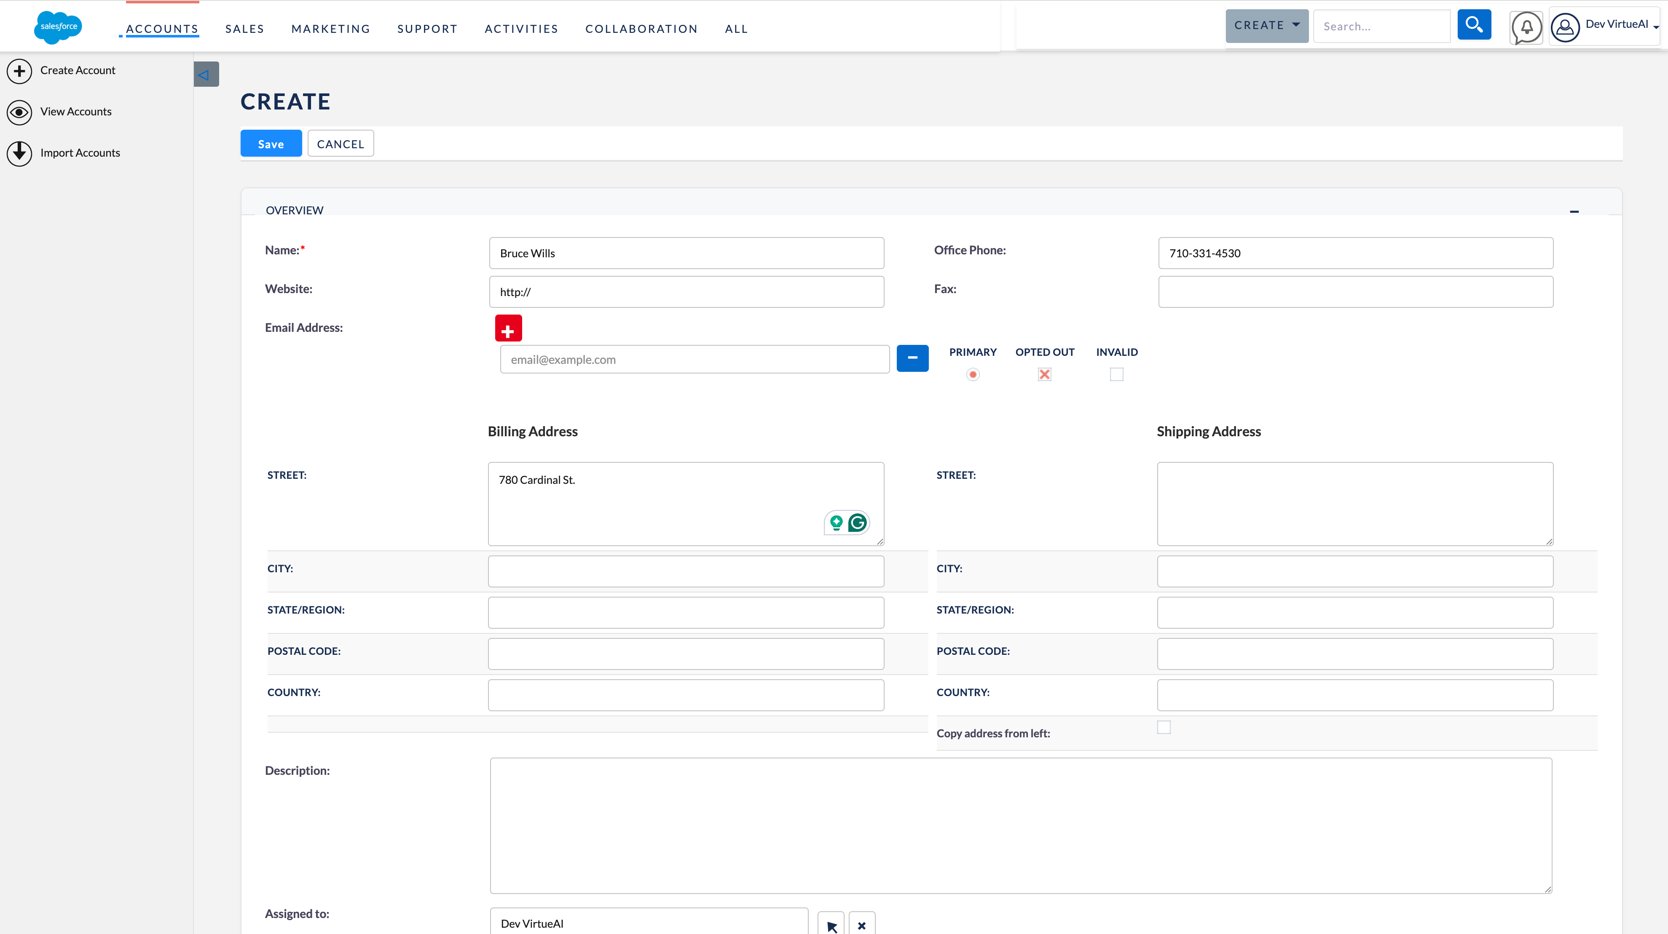
Task: Open the Activities menu
Action: click(x=521, y=29)
